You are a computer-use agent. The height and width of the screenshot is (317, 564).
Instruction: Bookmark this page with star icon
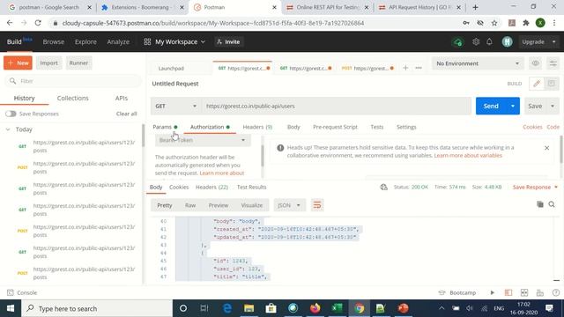[x=494, y=23]
